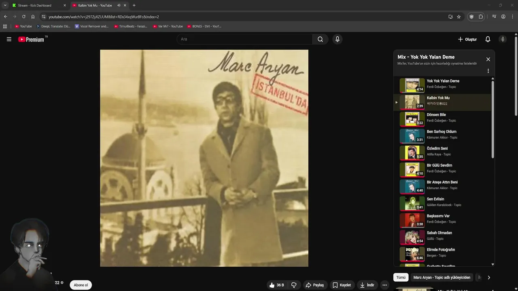Close the Kick Dashboard tab
518x291 pixels.
64,5
